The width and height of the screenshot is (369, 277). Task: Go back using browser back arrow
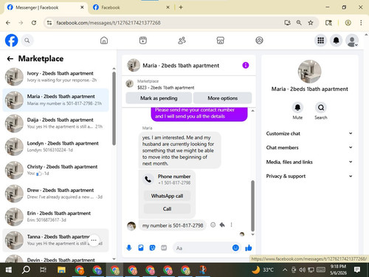tap(8, 23)
